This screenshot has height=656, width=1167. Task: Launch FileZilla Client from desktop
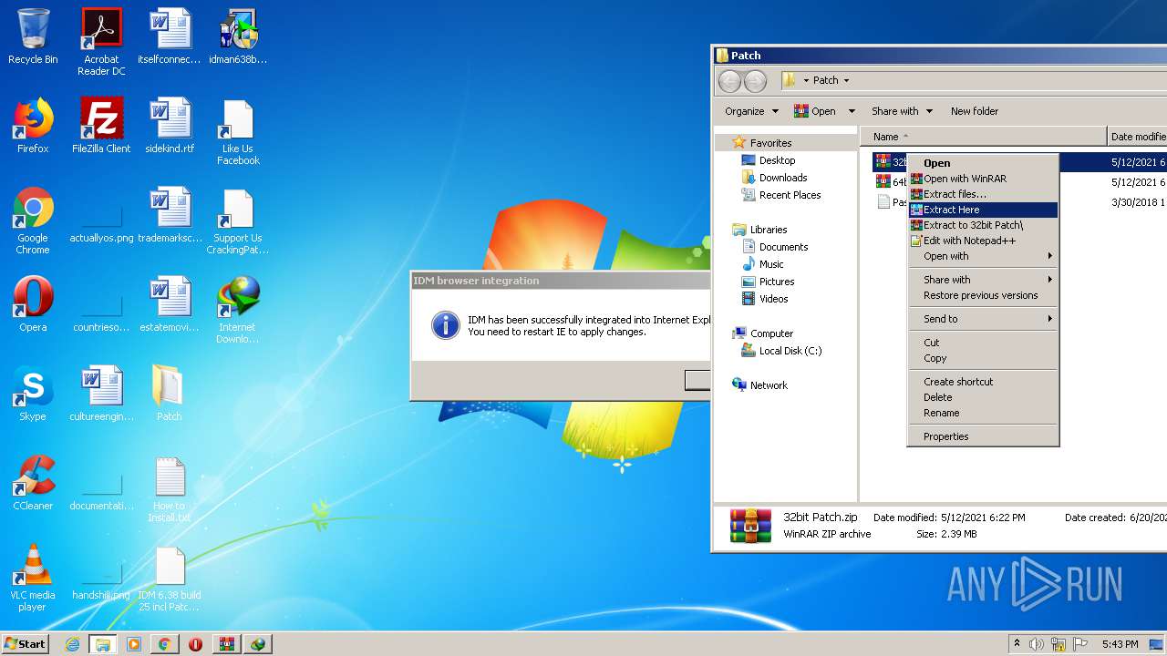(x=101, y=126)
